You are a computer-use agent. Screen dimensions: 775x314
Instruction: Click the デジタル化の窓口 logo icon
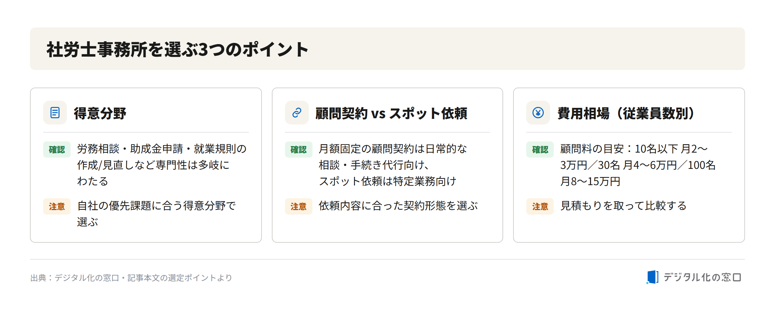[652, 277]
